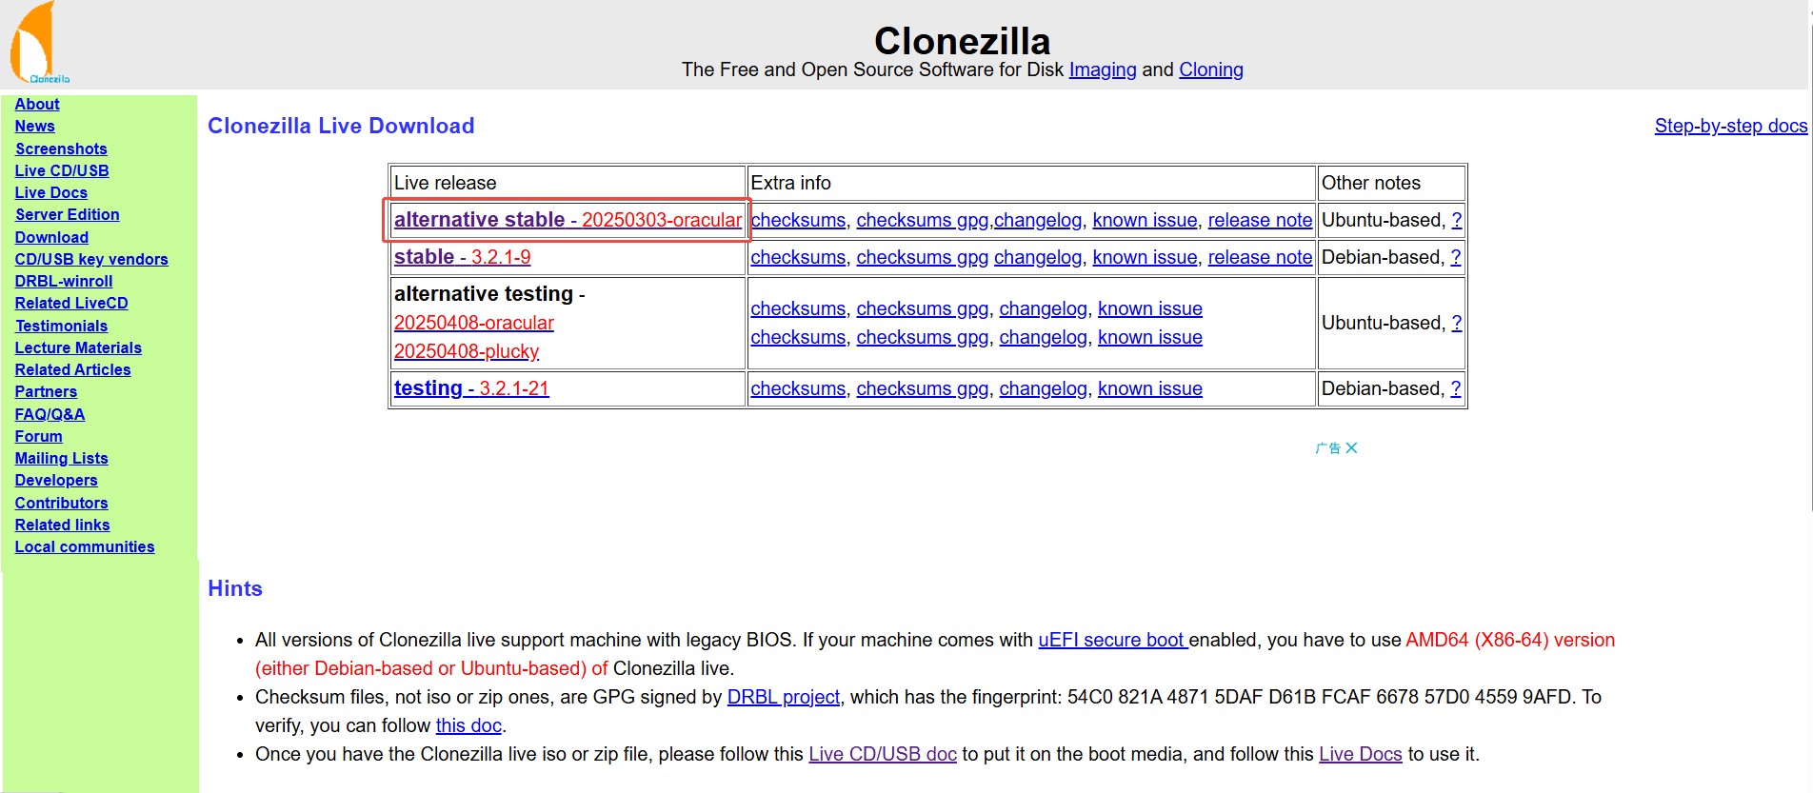This screenshot has width=1813, height=793.
Task: Open Related links page
Action: (63, 525)
